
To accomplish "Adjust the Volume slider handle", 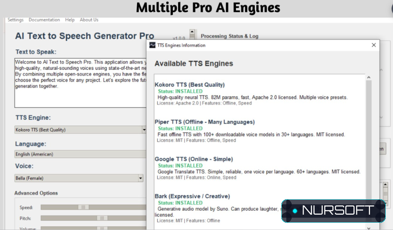I will (x=102, y=228).
